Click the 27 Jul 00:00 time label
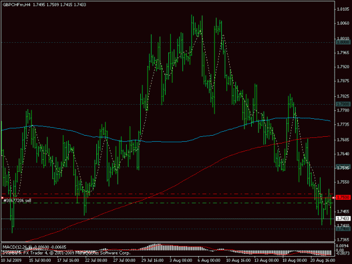 pos(124,260)
